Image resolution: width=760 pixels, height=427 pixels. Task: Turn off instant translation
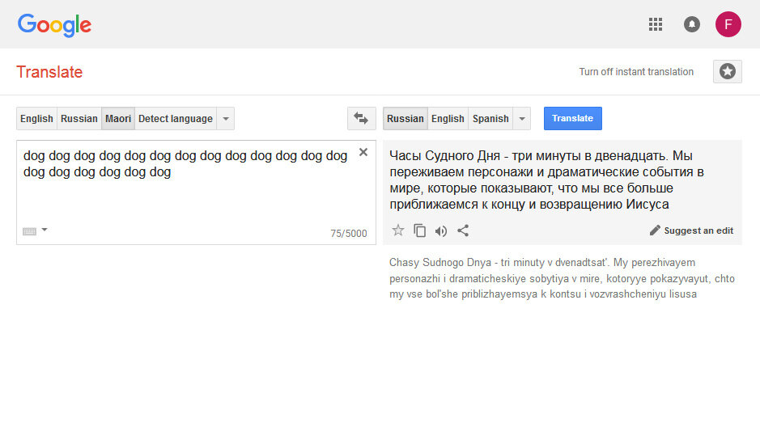pyautogui.click(x=636, y=72)
